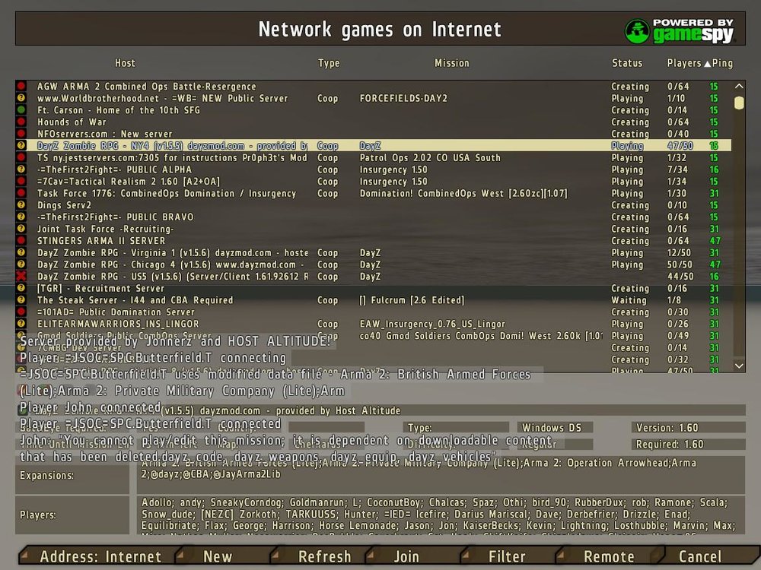Click the red status icon beside Hounds of War
This screenshot has height=570, width=761.
point(21,122)
